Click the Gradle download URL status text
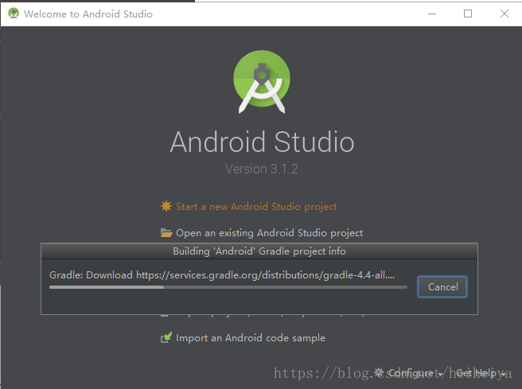 pyautogui.click(x=222, y=275)
